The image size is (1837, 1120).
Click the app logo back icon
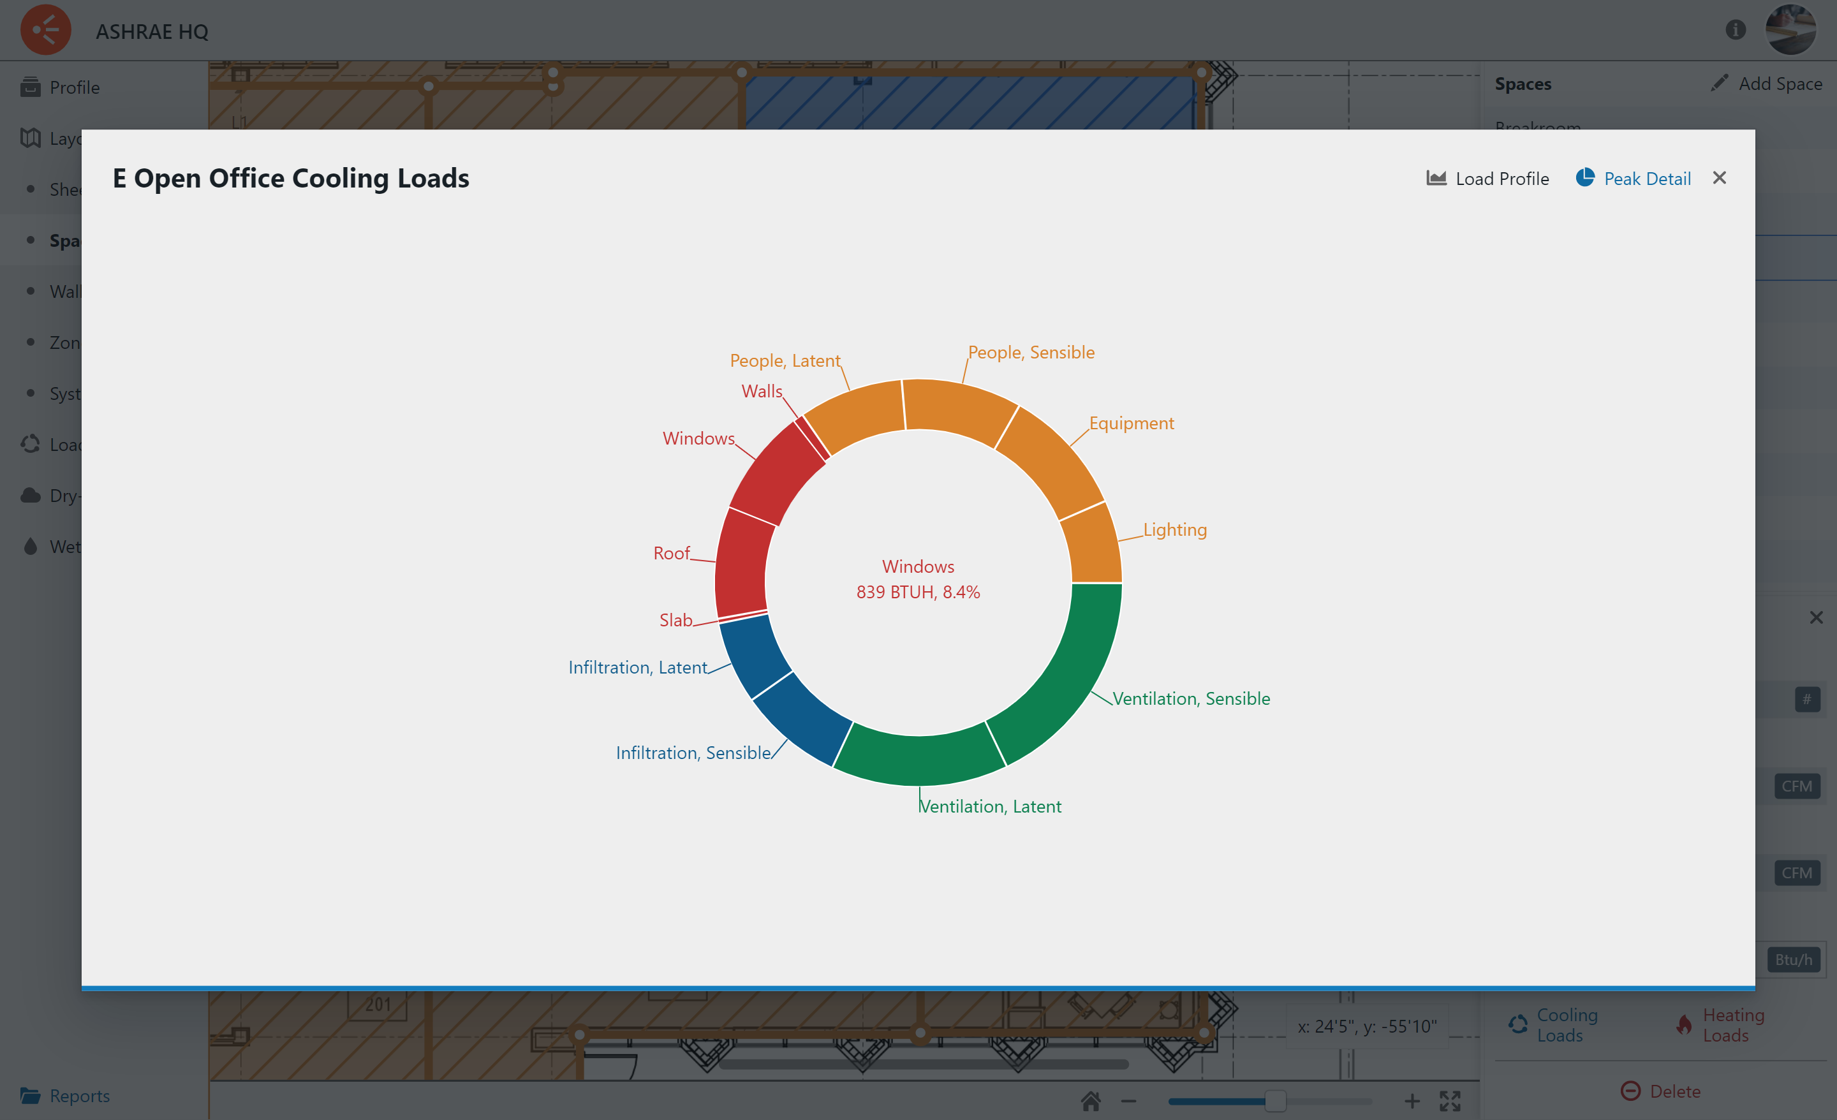45,30
